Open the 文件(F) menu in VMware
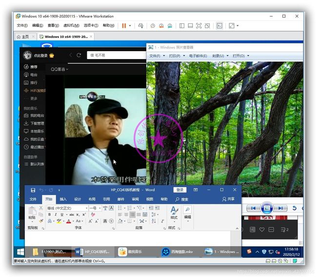This screenshot has height=277, width=317. 22,25
